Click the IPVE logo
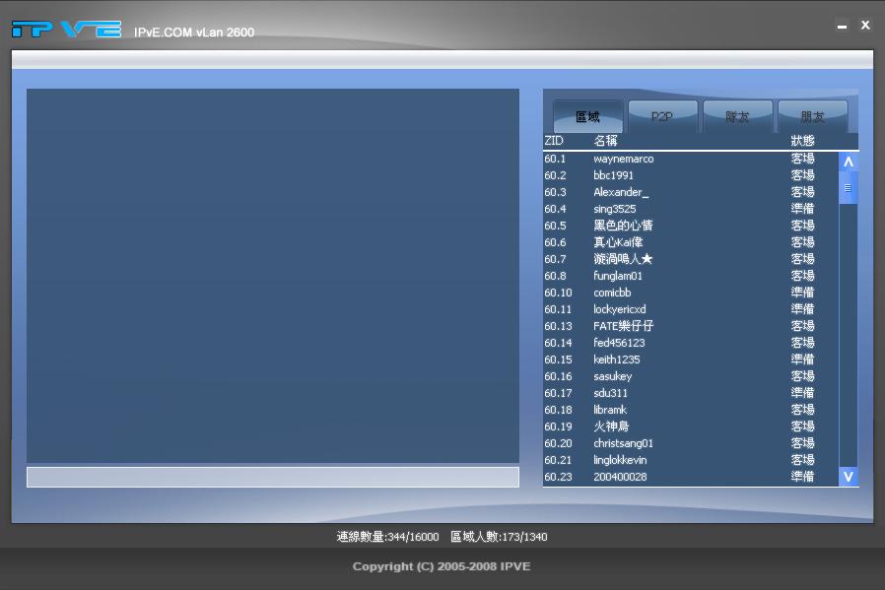Screen dimensions: 885x590 point(67,30)
